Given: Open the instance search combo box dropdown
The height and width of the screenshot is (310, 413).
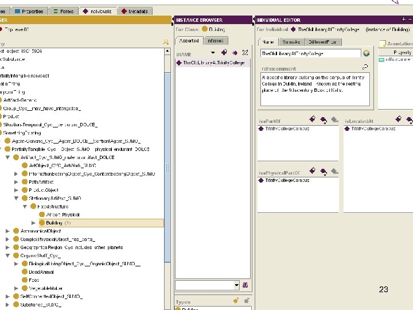Looking at the screenshot, I should [236, 285].
